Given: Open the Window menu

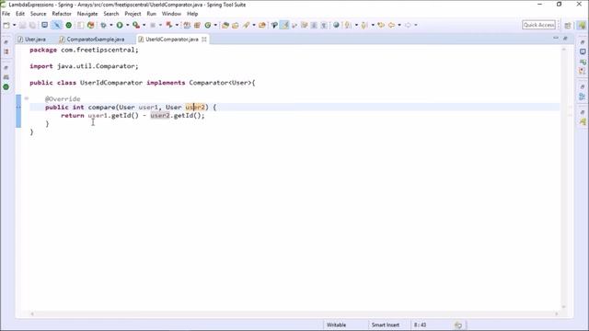Looking at the screenshot, I should coord(171,14).
